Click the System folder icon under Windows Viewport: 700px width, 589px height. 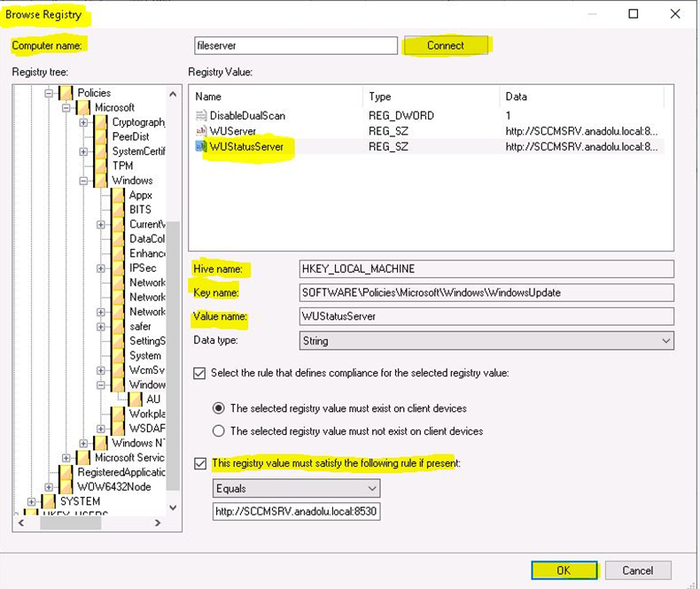(x=119, y=356)
